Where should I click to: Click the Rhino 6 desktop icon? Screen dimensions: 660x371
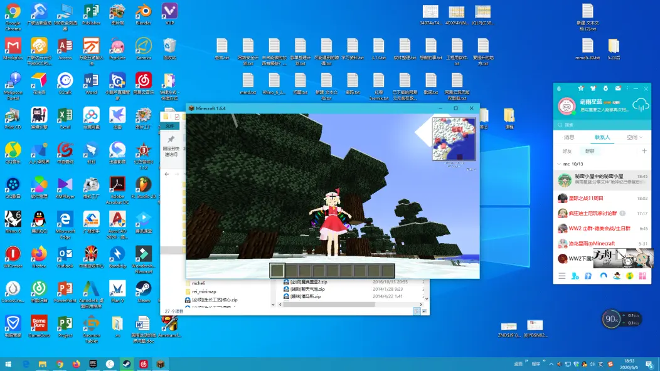click(13, 220)
